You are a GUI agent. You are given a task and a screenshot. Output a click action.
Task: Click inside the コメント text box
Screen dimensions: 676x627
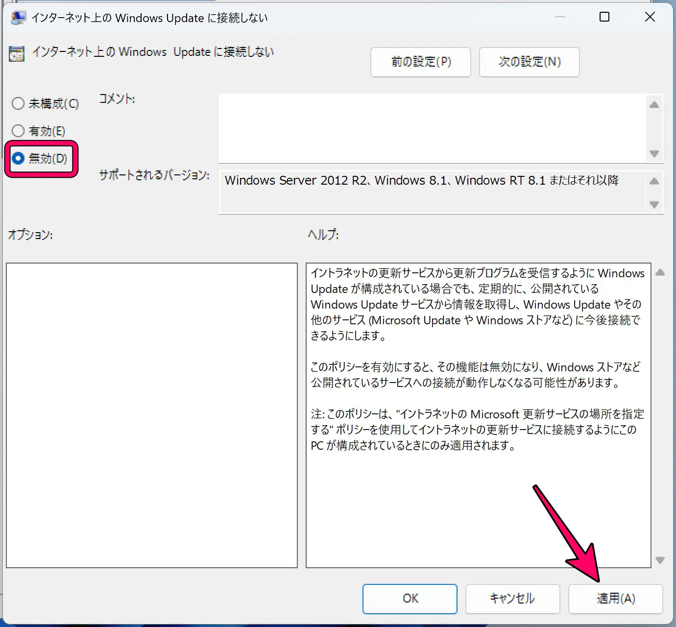coord(431,128)
